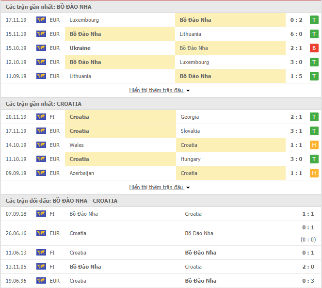Click the green T badge for Croatia vs Hungary

pyautogui.click(x=314, y=159)
